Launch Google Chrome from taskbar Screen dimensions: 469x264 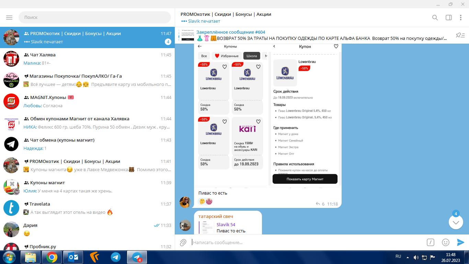coord(52,257)
